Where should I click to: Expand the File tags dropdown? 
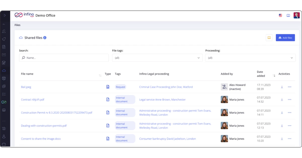(157, 58)
